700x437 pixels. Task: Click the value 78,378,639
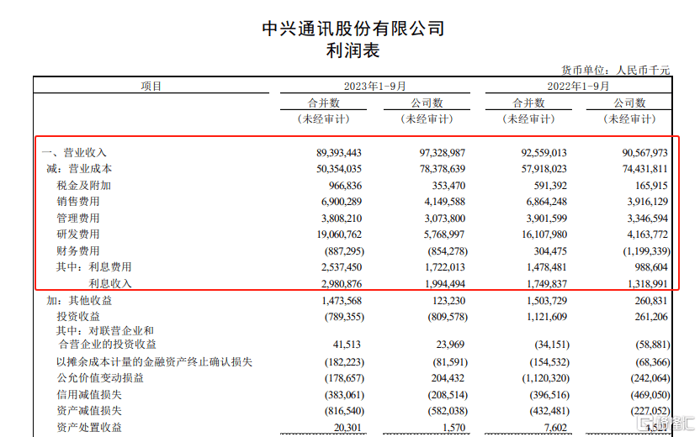pyautogui.click(x=442, y=169)
